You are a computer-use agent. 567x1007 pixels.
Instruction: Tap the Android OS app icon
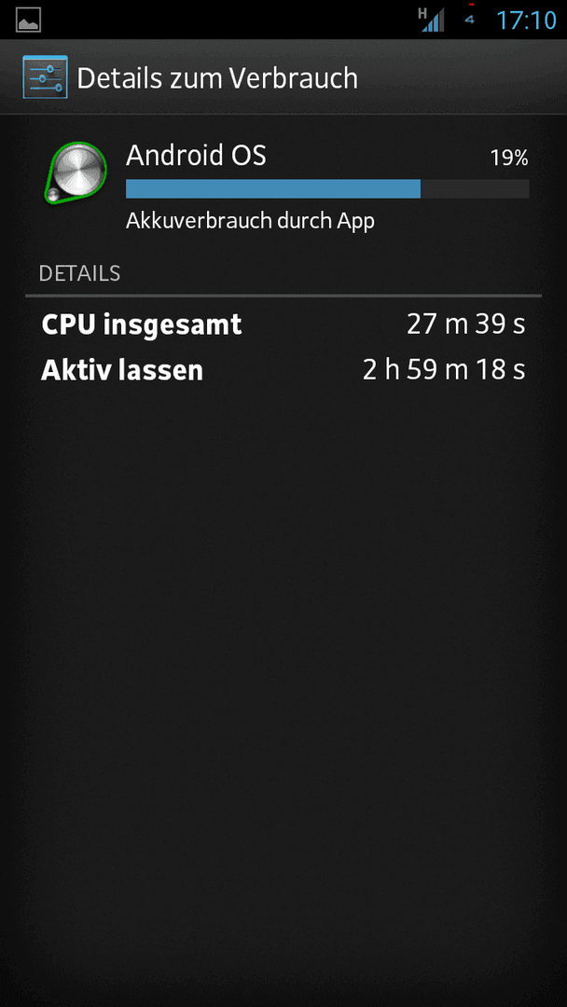[76, 172]
